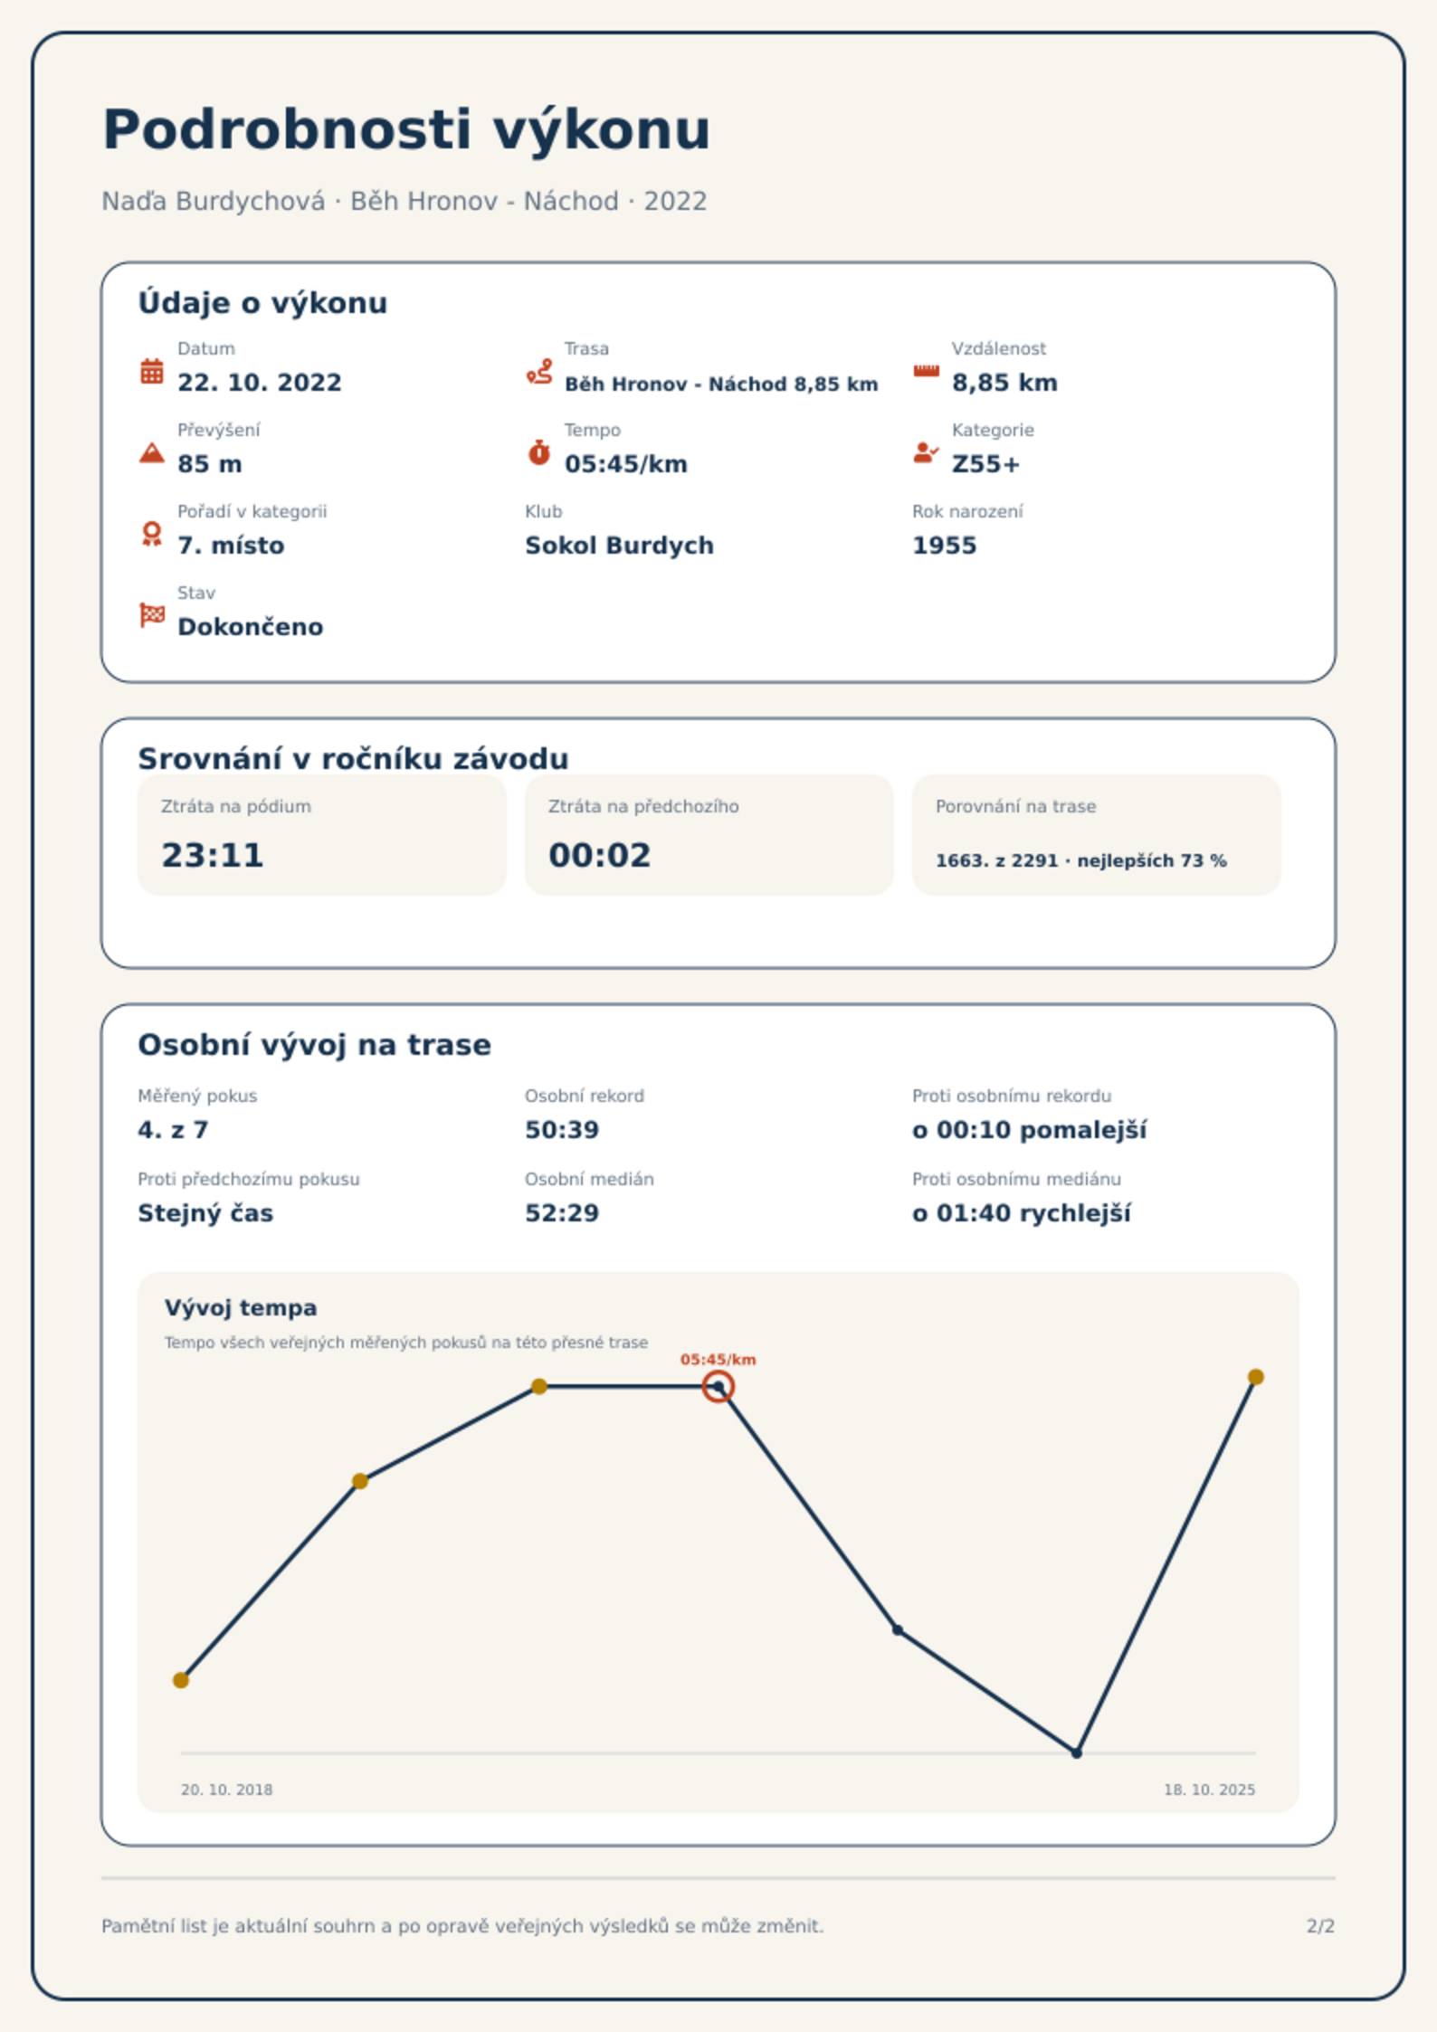Viewport: 1437px width, 2032px height.
Task: Click the ruler icon beside Vzdálenost
Action: pos(926,371)
